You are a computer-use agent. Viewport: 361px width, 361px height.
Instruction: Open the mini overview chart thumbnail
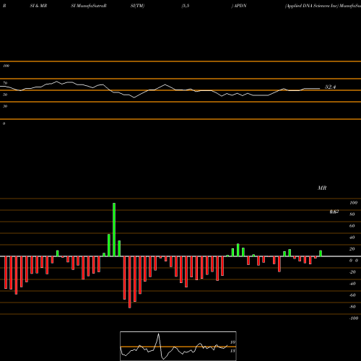point(178,346)
